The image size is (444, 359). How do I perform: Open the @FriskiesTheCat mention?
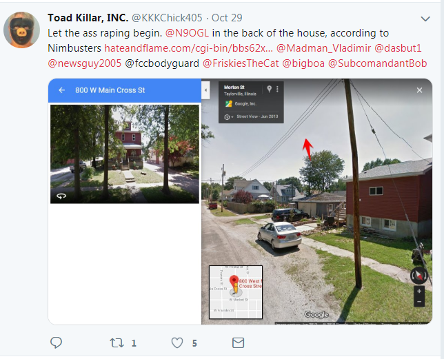[241, 63]
